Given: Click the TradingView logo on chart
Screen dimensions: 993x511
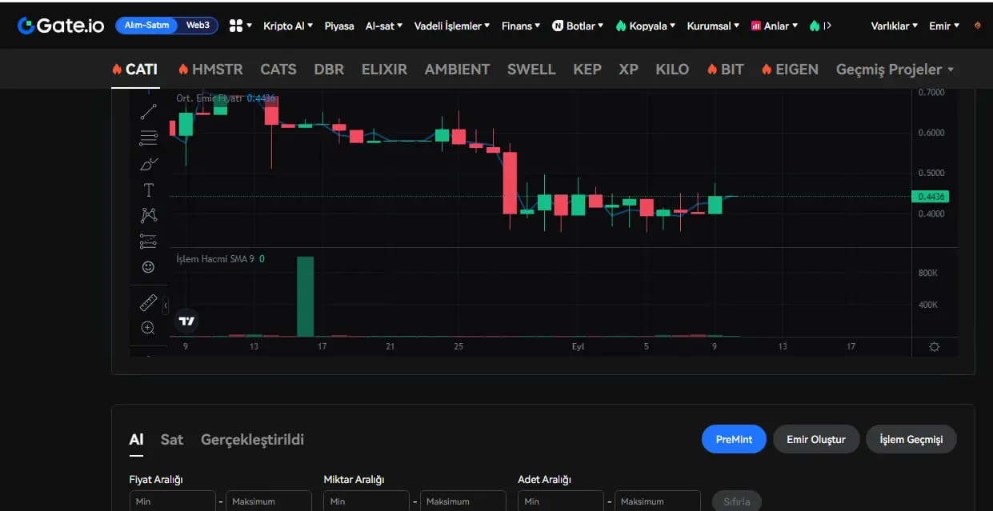Looking at the screenshot, I should [186, 321].
